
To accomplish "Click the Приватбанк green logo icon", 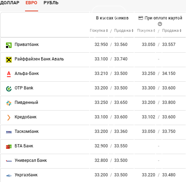I will coord(9,45).
